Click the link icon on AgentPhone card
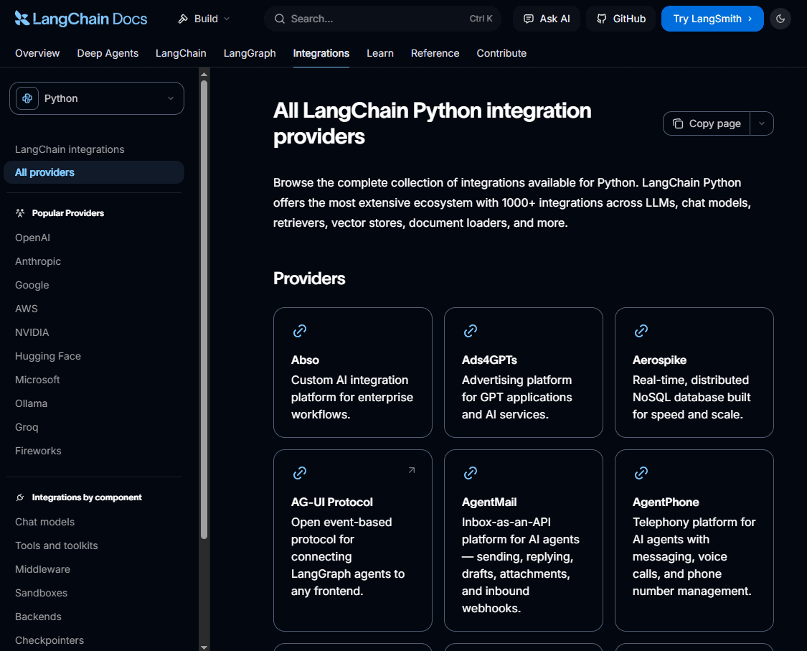 click(641, 473)
